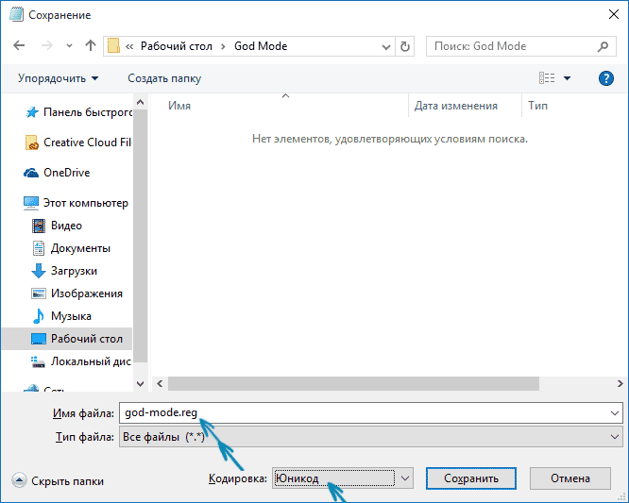Open help with the blue question icon
629x503 pixels.
[605, 78]
